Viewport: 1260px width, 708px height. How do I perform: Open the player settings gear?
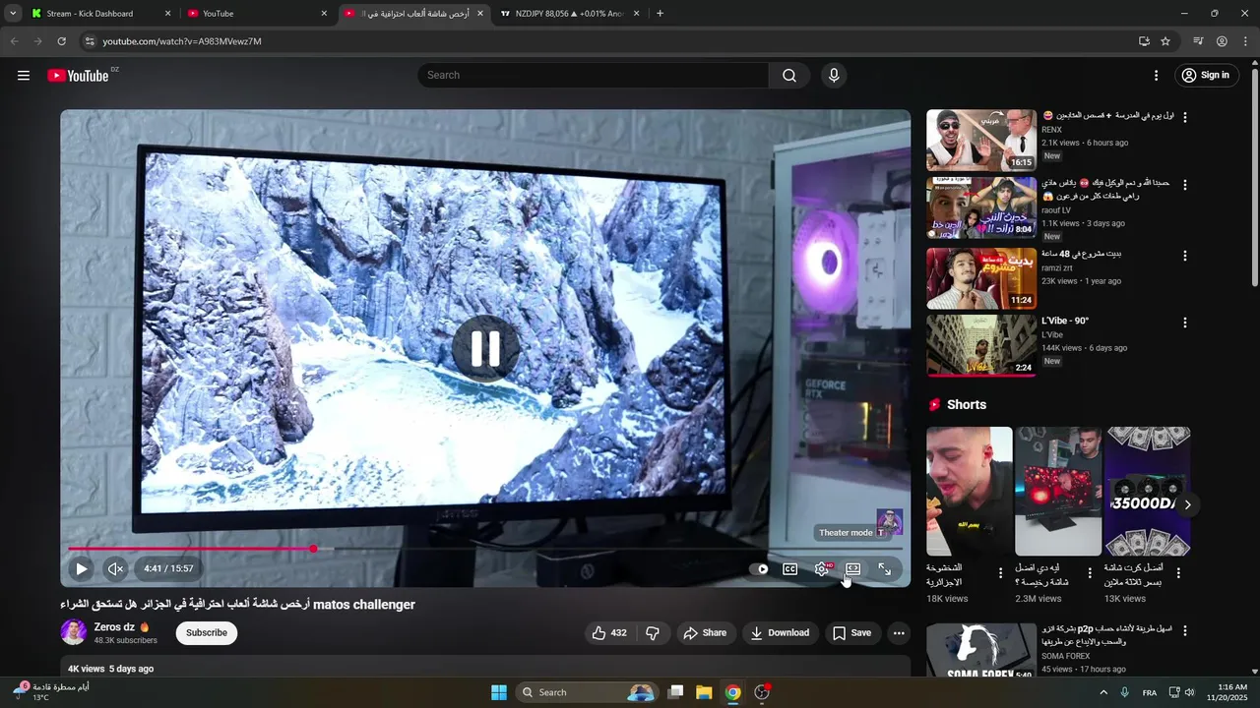coord(822,568)
